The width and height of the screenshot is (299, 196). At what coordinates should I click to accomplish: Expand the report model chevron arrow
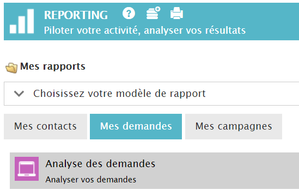click(x=19, y=94)
